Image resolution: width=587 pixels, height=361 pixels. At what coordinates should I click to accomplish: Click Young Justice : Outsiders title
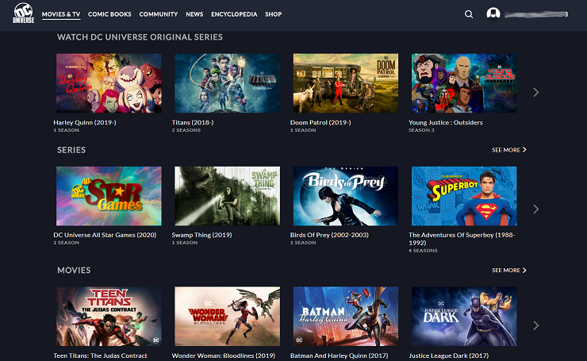446,122
